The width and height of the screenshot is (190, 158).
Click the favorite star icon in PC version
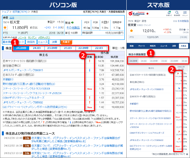5,27
